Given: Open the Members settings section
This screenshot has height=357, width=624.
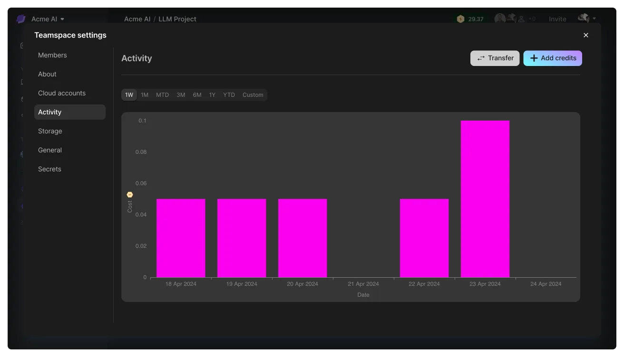Looking at the screenshot, I should (x=70, y=55).
